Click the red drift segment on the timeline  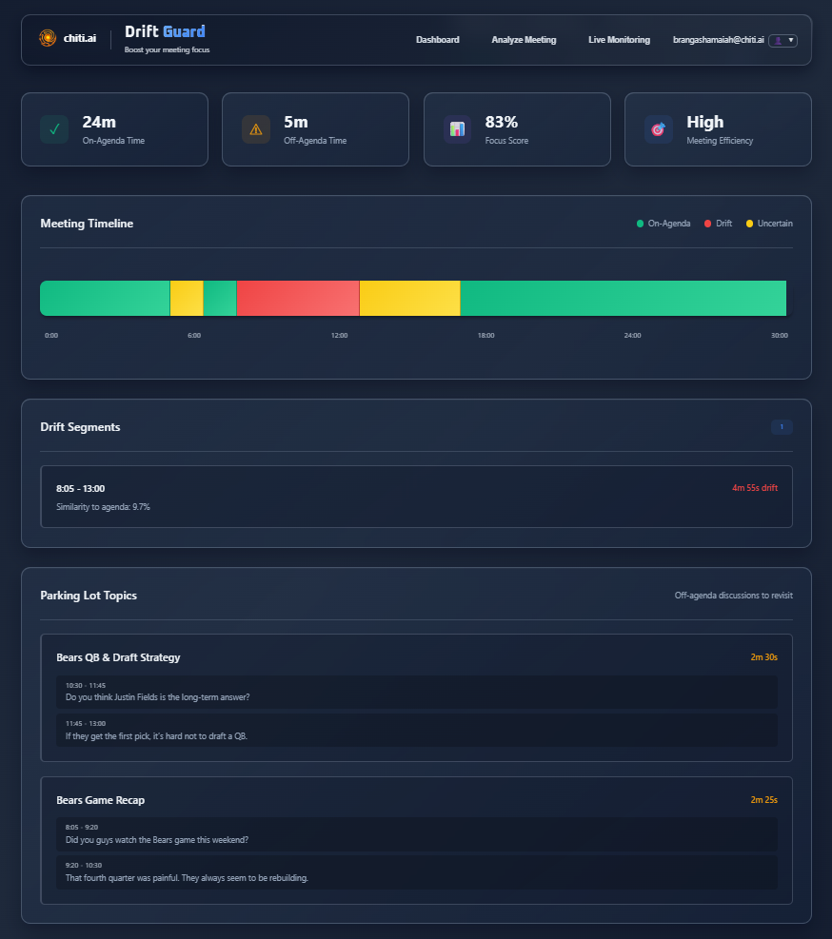click(x=297, y=298)
